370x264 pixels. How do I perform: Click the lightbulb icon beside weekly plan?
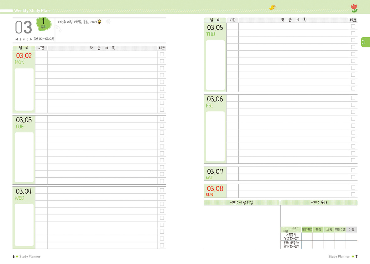(x=100, y=22)
